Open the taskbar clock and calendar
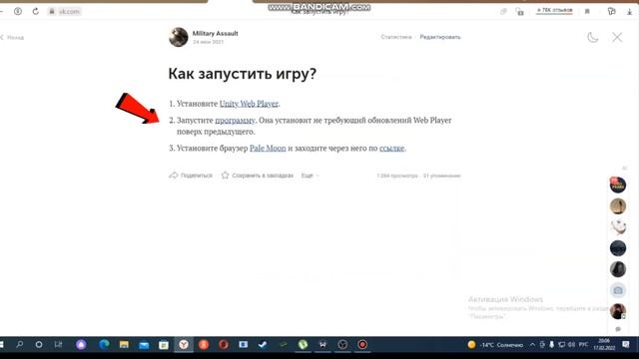Image resolution: width=639 pixels, height=359 pixels. point(604,344)
